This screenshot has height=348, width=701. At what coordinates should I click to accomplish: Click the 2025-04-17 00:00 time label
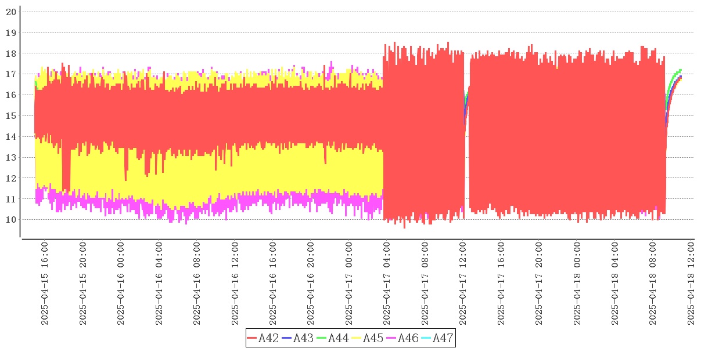tap(349, 284)
